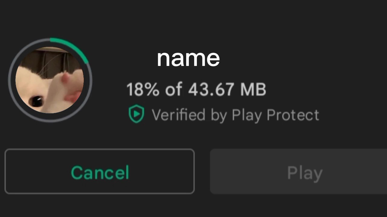Click the mouse's pink ear in the icon

pyautogui.click(x=65, y=78)
